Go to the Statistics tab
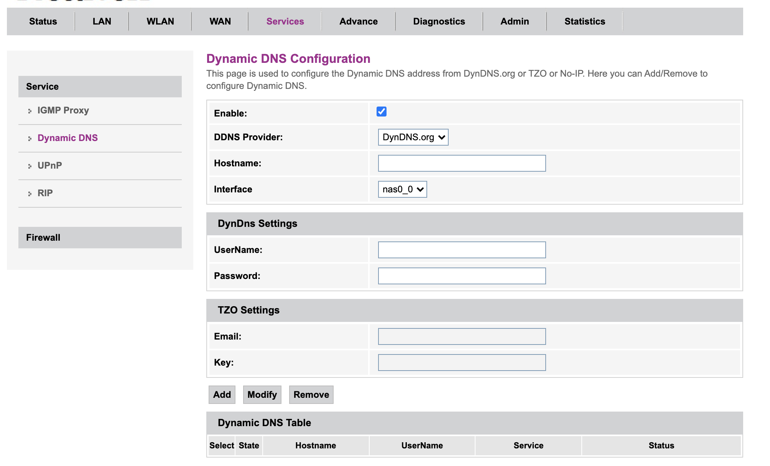This screenshot has width=770, height=466. point(584,21)
